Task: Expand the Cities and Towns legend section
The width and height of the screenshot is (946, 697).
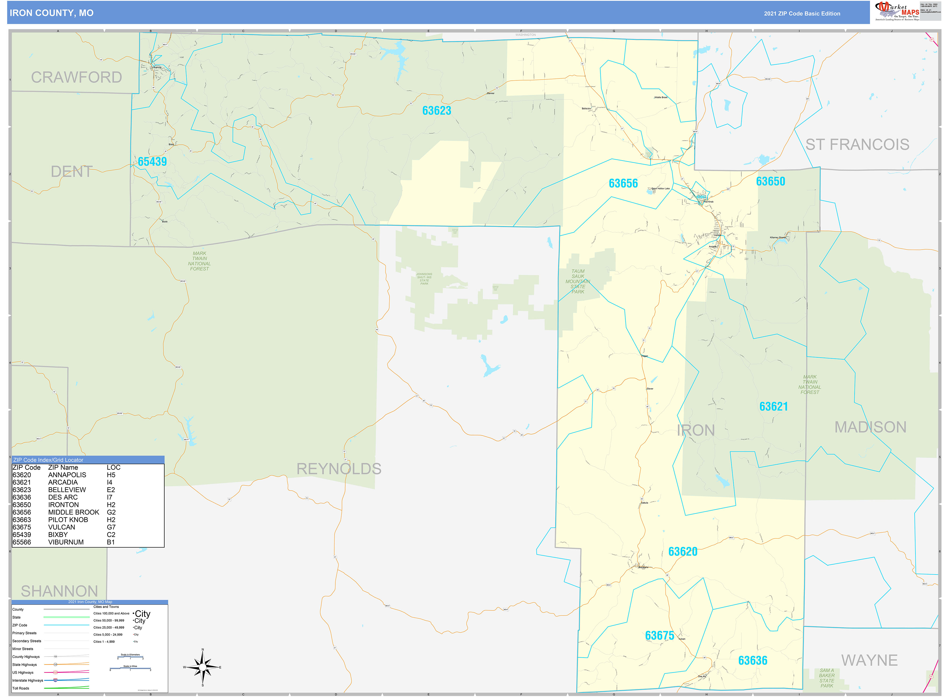Action: (106, 607)
